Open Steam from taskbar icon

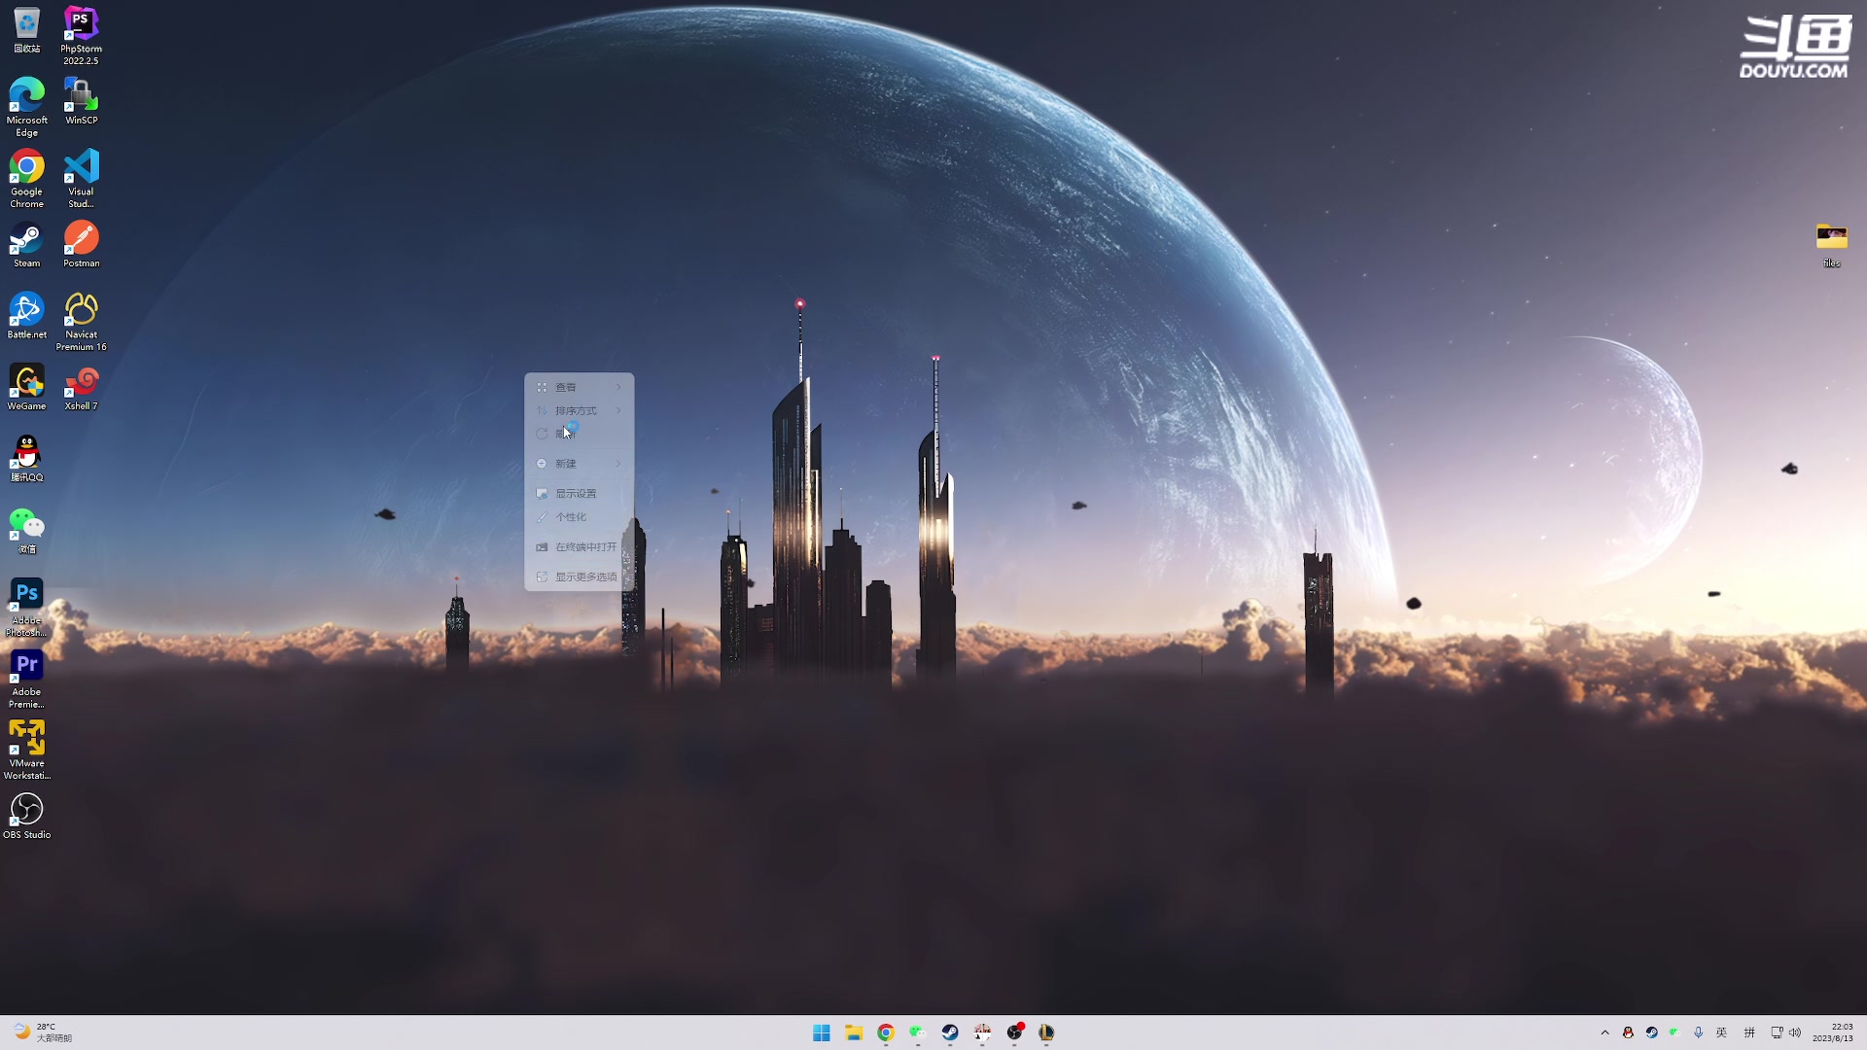(x=949, y=1032)
